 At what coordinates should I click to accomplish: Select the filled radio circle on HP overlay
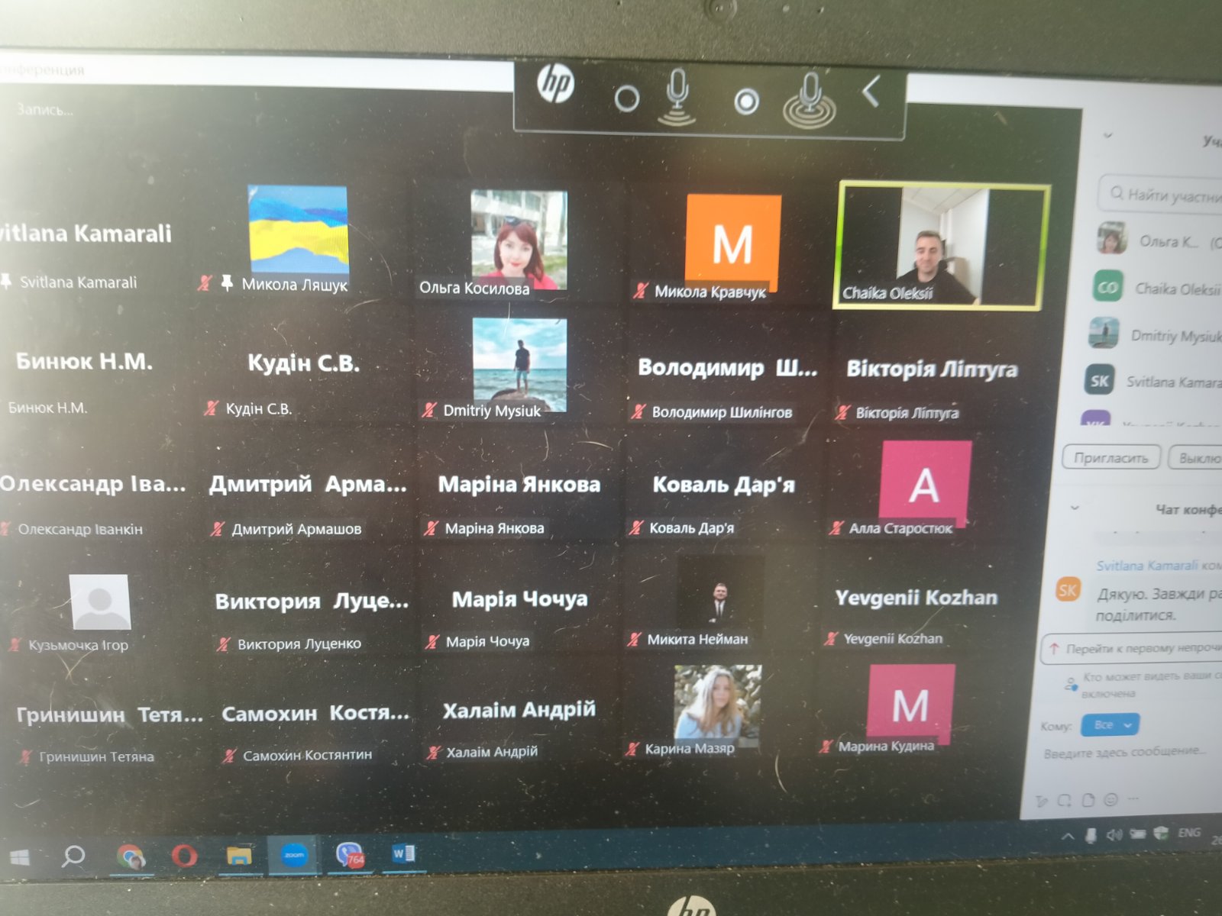746,101
